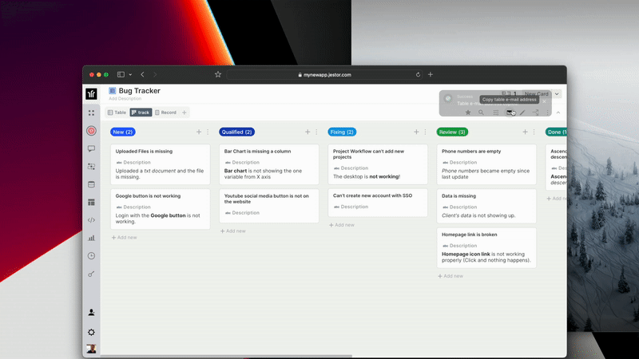Click the key icon in sidebar
Screen dimensions: 639x359
coord(91,274)
